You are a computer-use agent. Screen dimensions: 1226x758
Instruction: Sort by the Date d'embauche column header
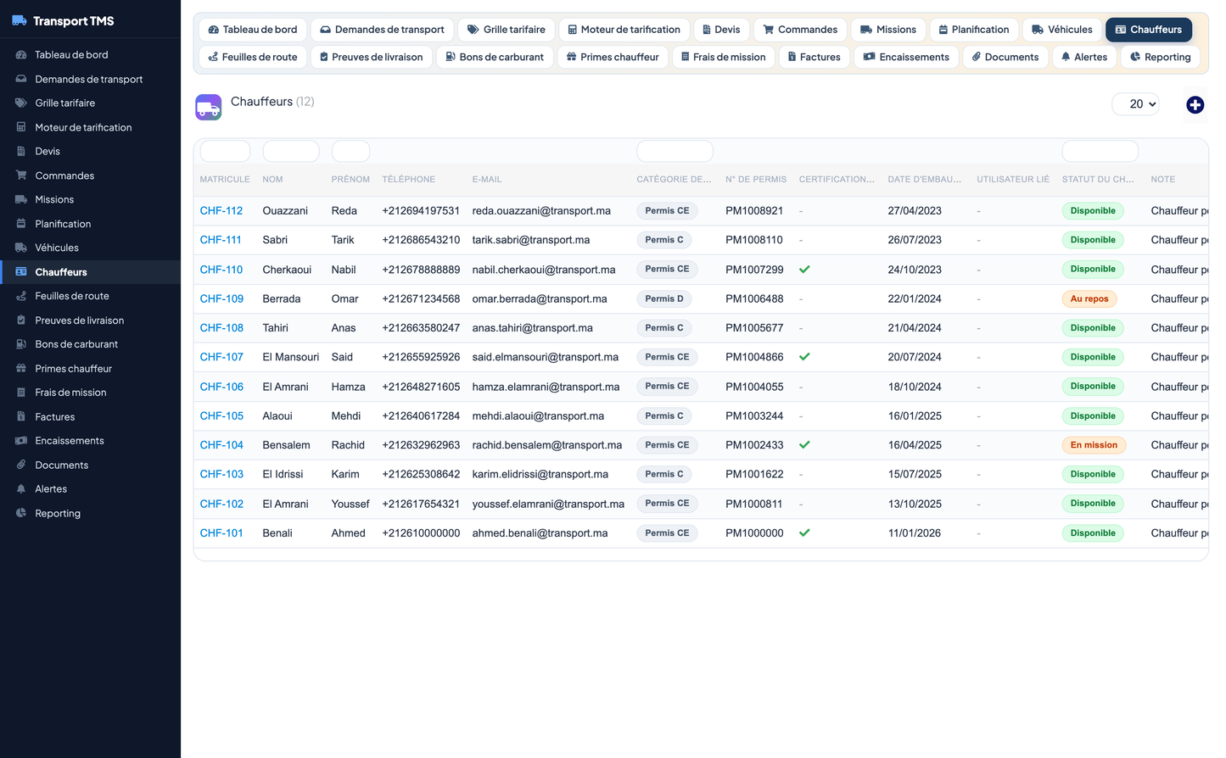tap(924, 180)
